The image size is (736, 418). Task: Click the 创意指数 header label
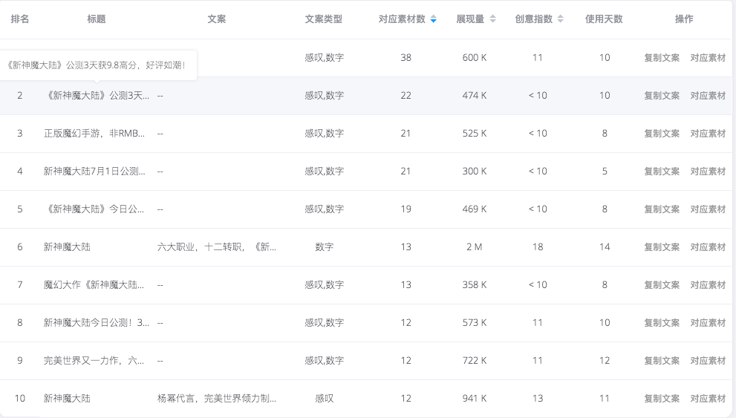pyautogui.click(x=533, y=19)
